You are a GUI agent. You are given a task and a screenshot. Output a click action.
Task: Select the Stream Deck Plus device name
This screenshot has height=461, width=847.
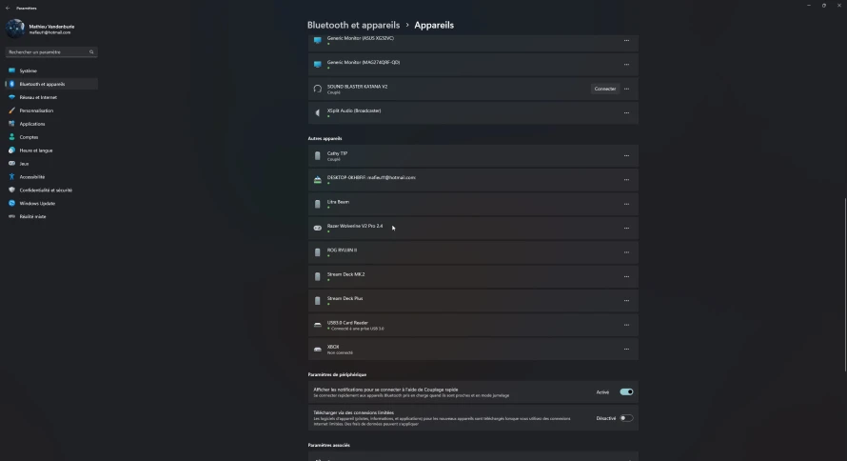click(x=345, y=298)
